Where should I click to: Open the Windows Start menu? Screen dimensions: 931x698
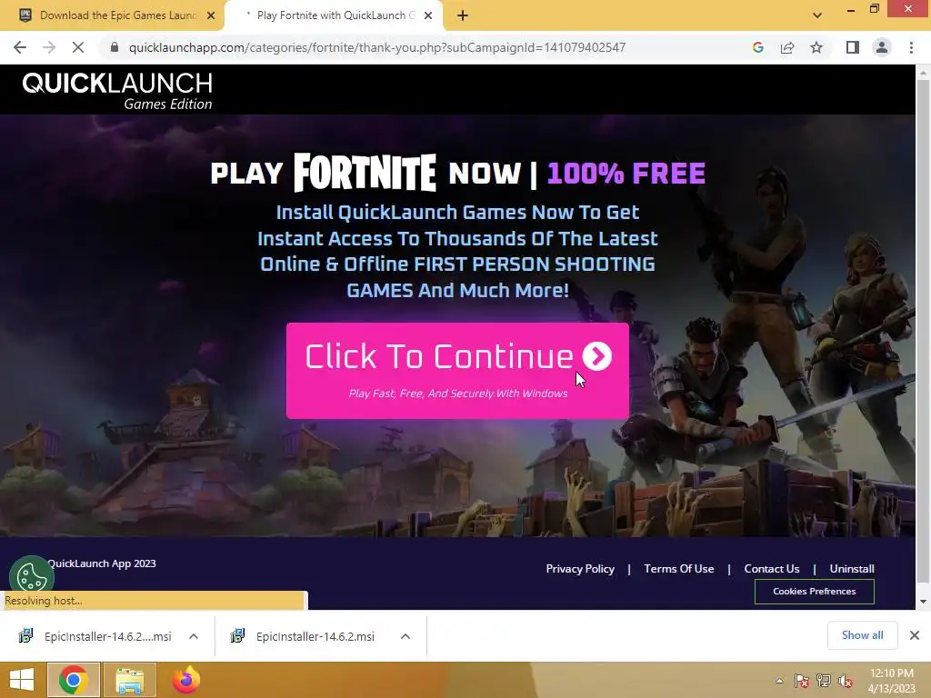point(22,680)
